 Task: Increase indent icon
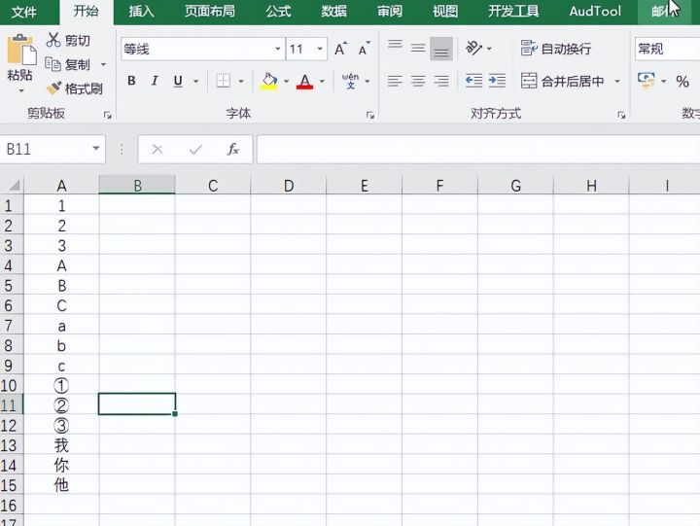(497, 81)
